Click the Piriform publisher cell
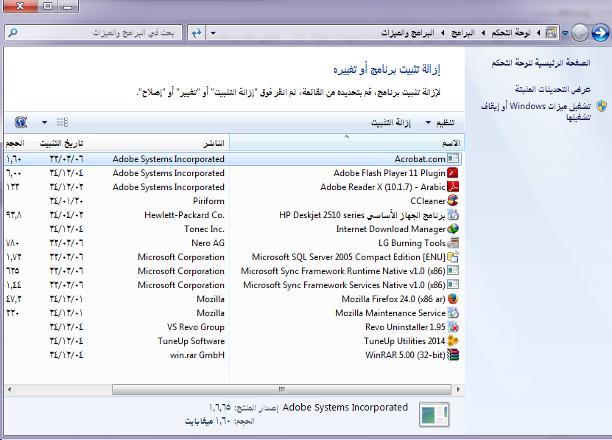 [208, 201]
